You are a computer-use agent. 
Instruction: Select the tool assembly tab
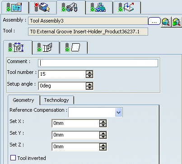tap(71, 7)
